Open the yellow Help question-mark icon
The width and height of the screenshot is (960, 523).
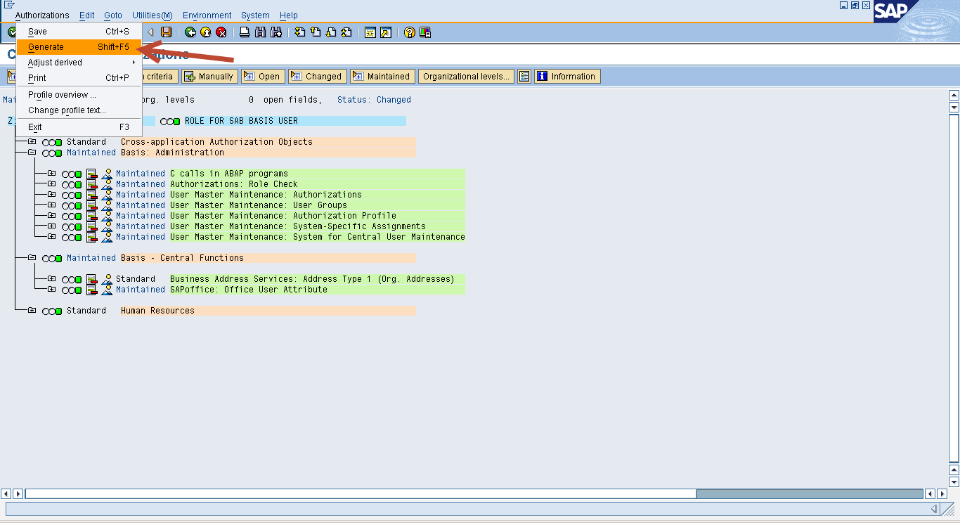coord(410,32)
